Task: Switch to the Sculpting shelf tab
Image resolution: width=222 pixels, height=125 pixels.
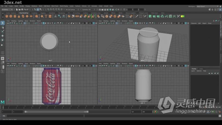Action: tap(34, 13)
